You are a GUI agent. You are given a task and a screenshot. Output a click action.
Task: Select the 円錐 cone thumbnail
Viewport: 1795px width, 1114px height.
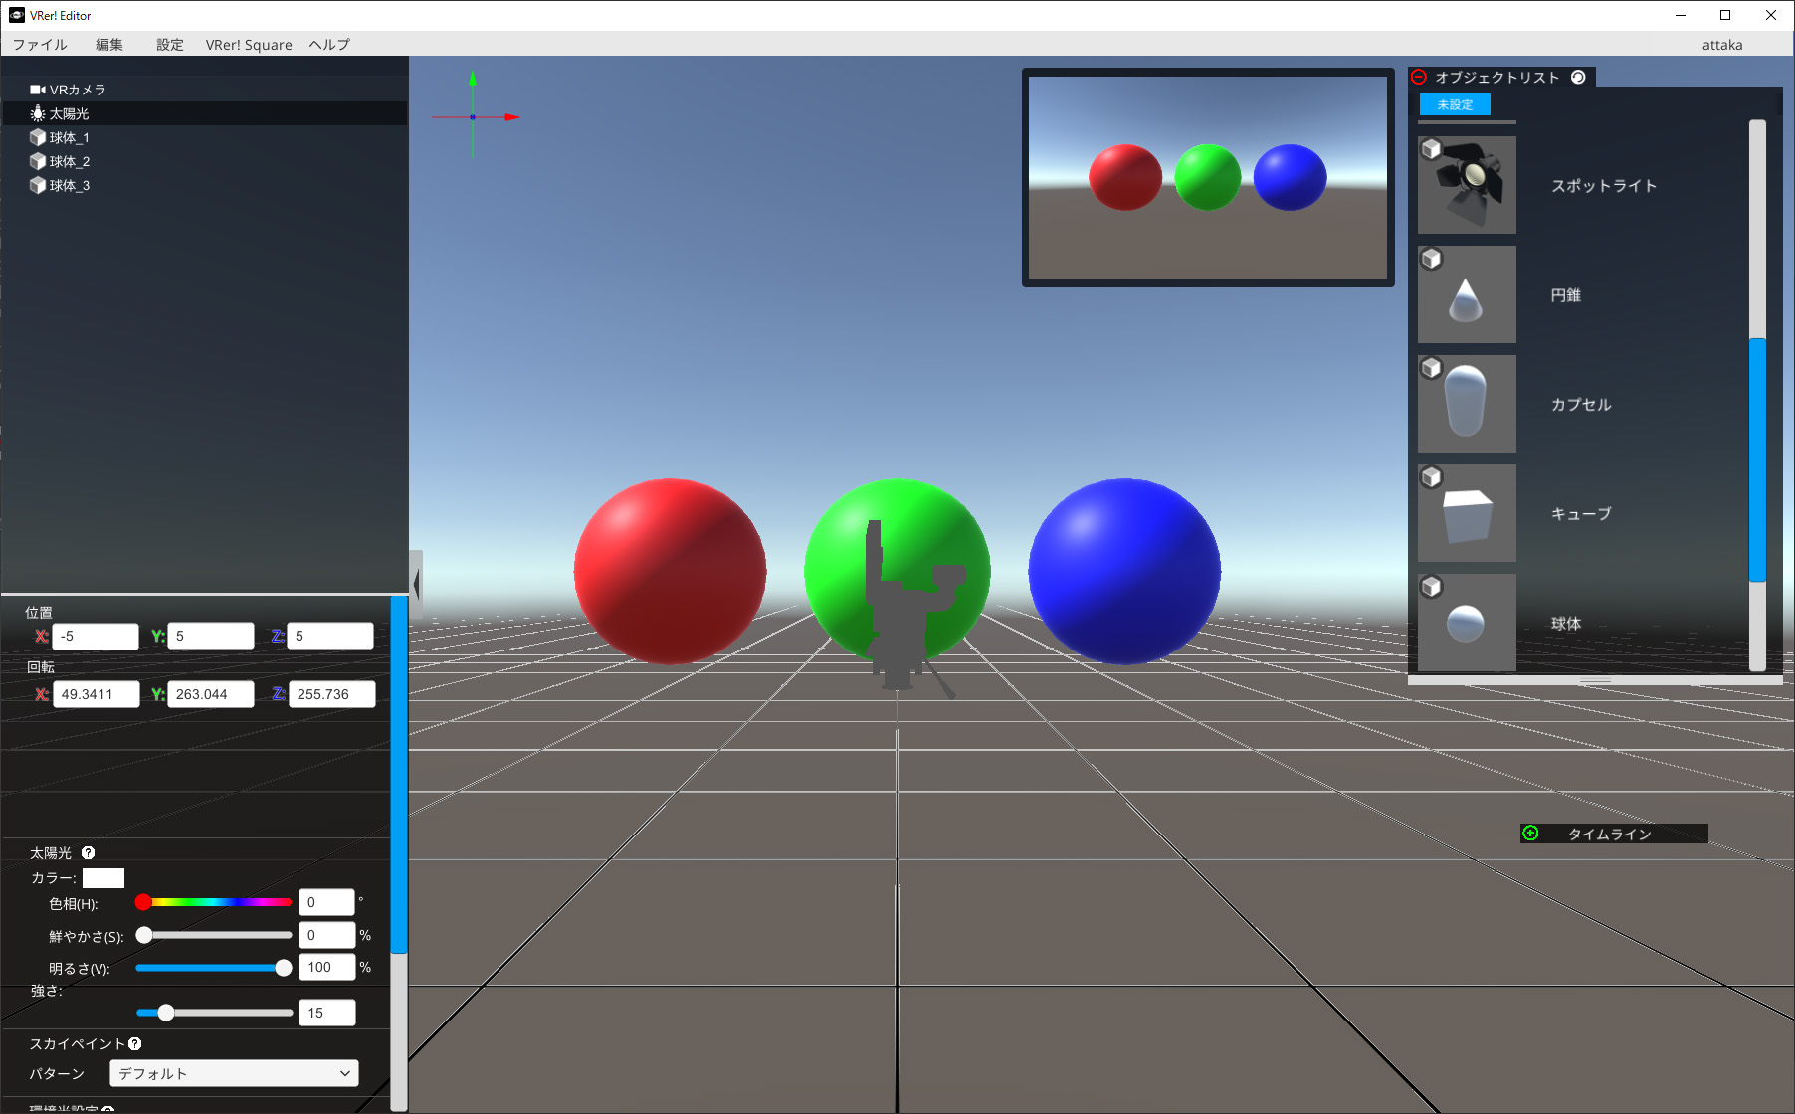[x=1467, y=294]
